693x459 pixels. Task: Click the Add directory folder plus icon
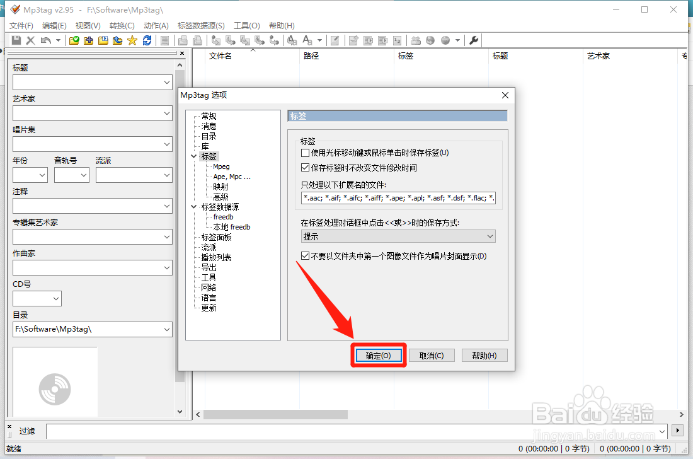click(88, 40)
